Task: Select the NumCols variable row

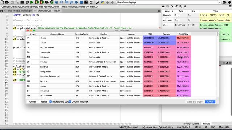Action: (x=197, y=15)
